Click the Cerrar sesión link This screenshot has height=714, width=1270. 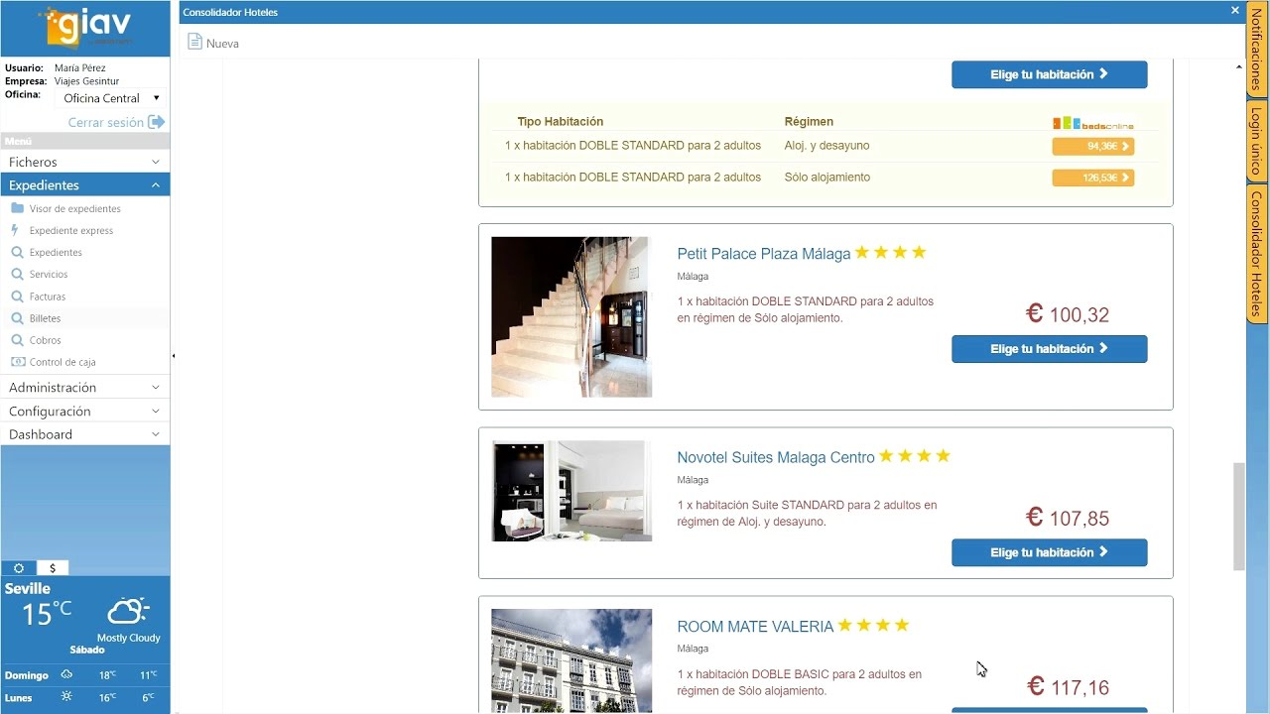[106, 122]
